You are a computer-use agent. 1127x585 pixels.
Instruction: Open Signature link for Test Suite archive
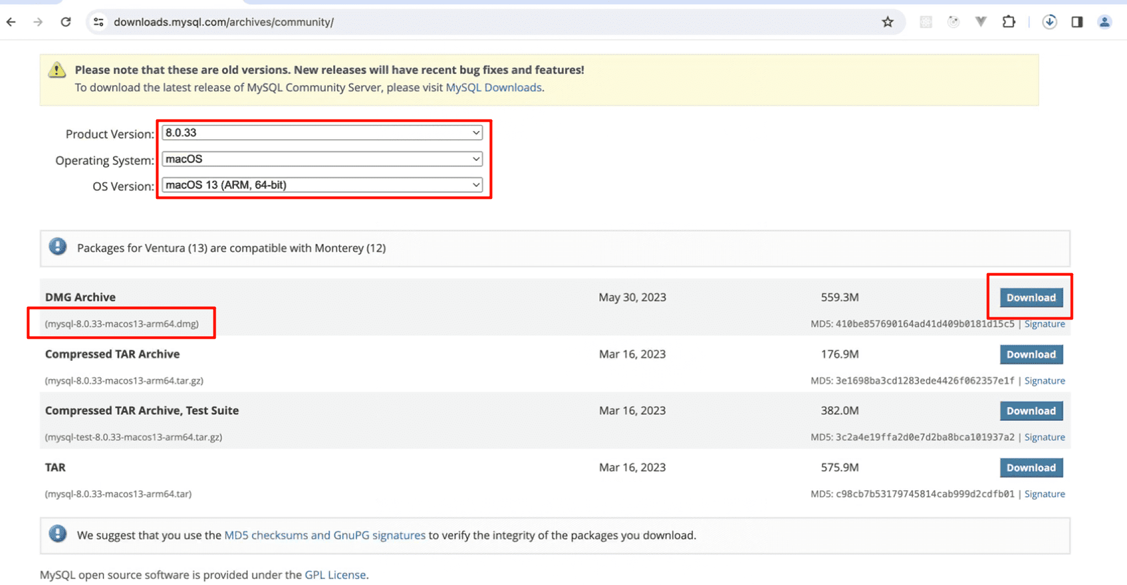point(1044,437)
